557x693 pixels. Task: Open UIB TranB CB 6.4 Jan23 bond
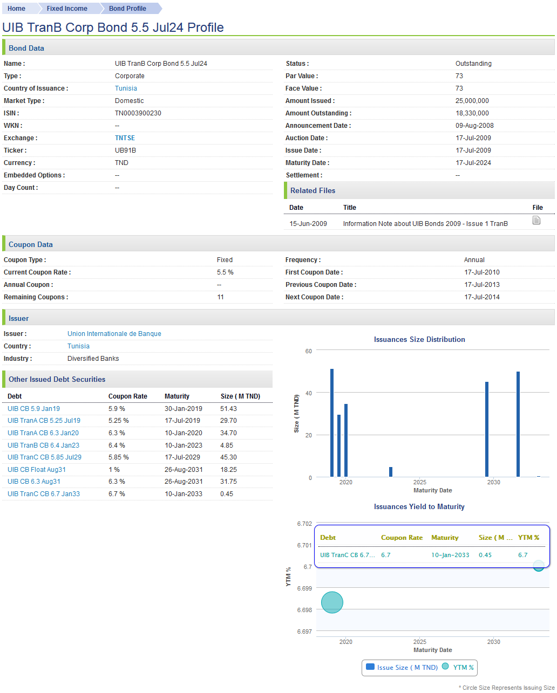43,445
